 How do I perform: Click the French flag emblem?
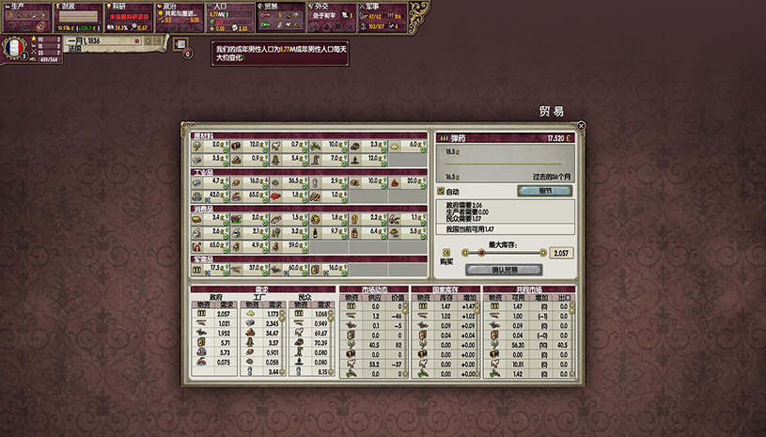pyautogui.click(x=15, y=48)
